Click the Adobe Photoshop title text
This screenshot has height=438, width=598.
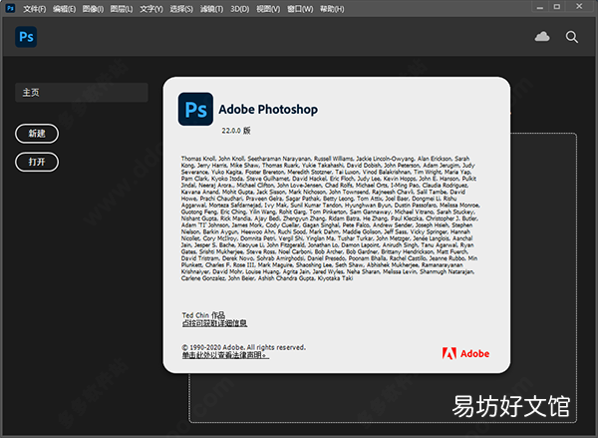click(x=268, y=110)
